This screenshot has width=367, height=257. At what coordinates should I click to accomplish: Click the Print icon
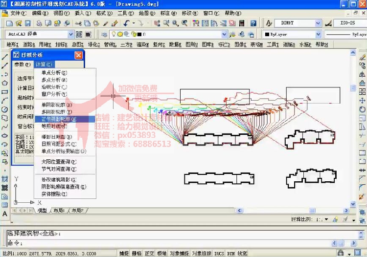click(39, 23)
